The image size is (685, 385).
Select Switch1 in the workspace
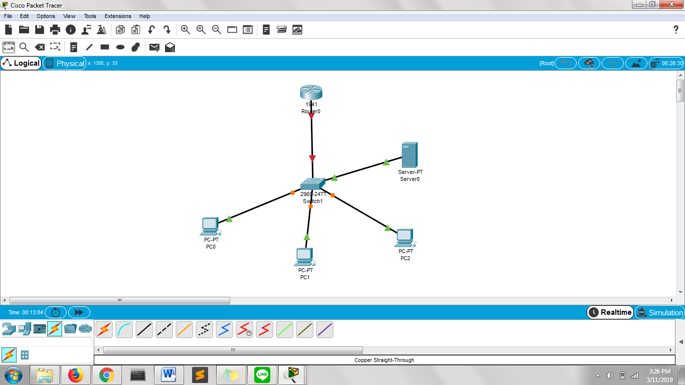[x=313, y=184]
